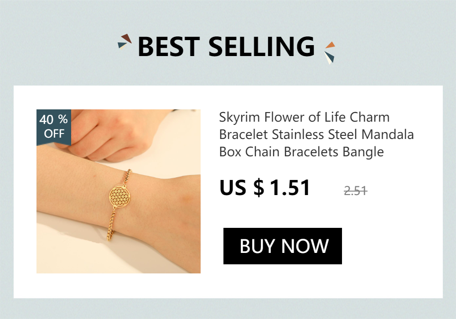
Task: Click the dark teal triangle right of heading
Action: click(x=330, y=56)
